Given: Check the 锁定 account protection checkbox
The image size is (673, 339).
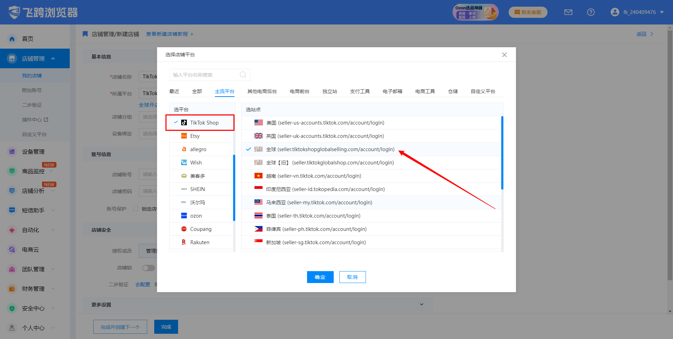Looking at the screenshot, I should (x=136, y=209).
